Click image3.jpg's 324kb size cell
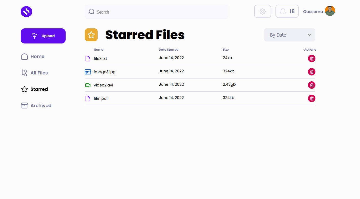This screenshot has width=360, height=199. coord(229,71)
